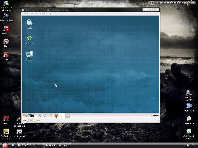Switch to workspace 1 in guest panel
198x148 pixels.
pyautogui.click(x=62, y=116)
